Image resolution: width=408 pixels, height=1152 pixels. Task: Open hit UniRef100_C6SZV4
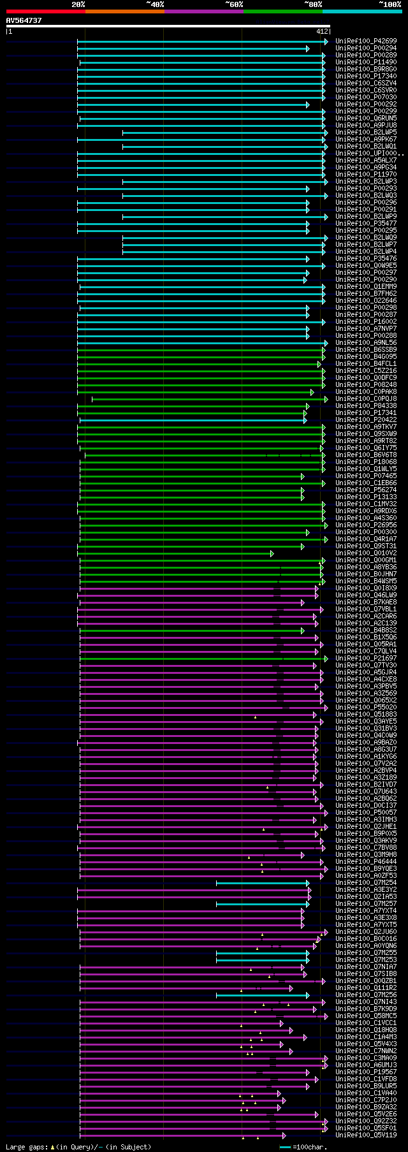tap(366, 84)
